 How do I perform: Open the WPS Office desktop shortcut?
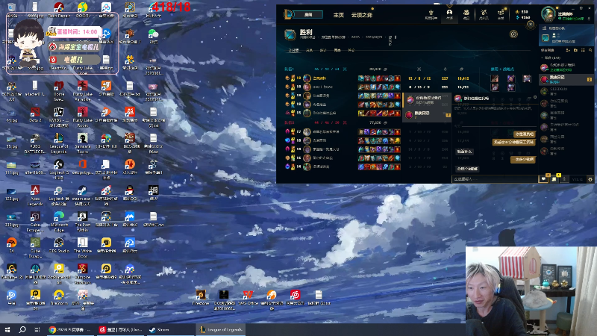248,297
